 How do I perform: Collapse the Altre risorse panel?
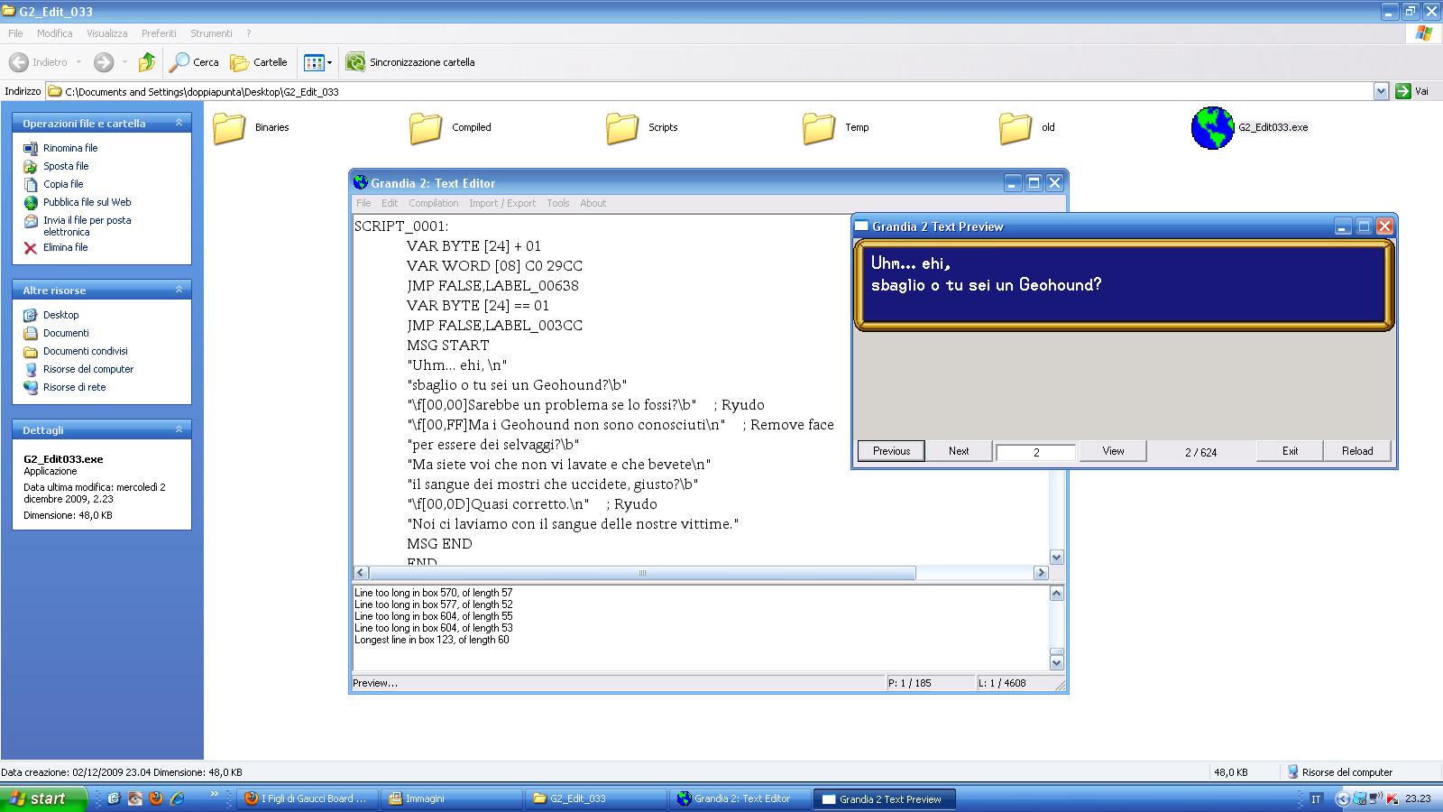pyautogui.click(x=179, y=290)
